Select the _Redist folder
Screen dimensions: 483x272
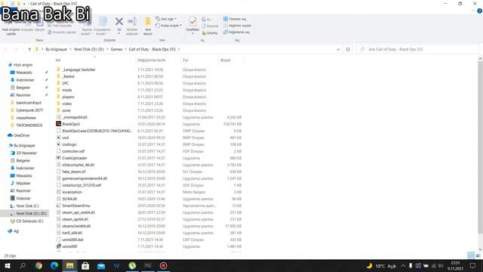coord(68,76)
